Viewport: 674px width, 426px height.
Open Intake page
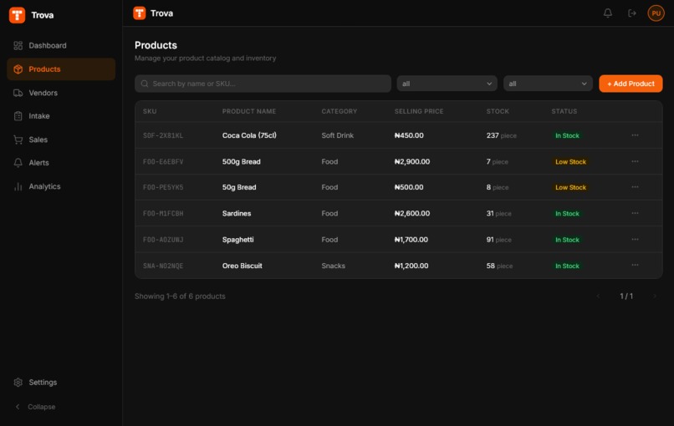coord(61,116)
